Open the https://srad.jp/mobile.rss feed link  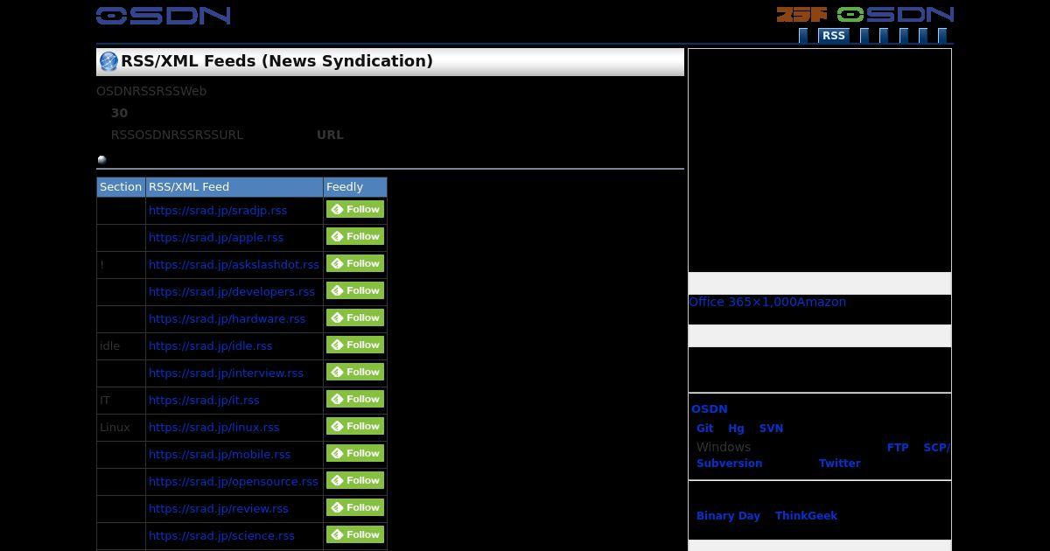220,454
